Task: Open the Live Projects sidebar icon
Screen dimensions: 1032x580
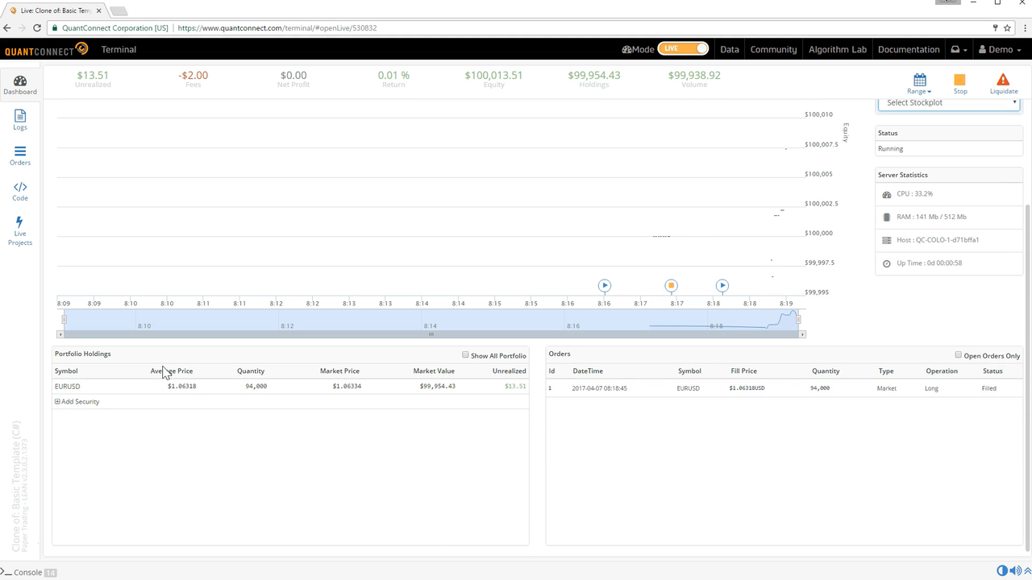Action: (x=20, y=229)
